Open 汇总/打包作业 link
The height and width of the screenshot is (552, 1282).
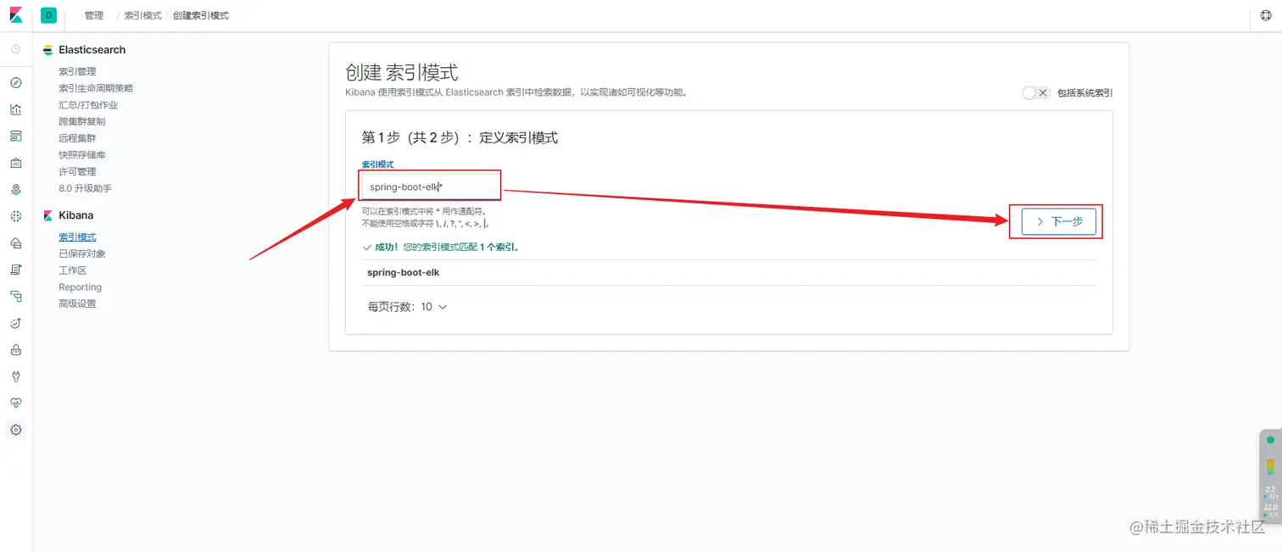pyautogui.click(x=88, y=105)
